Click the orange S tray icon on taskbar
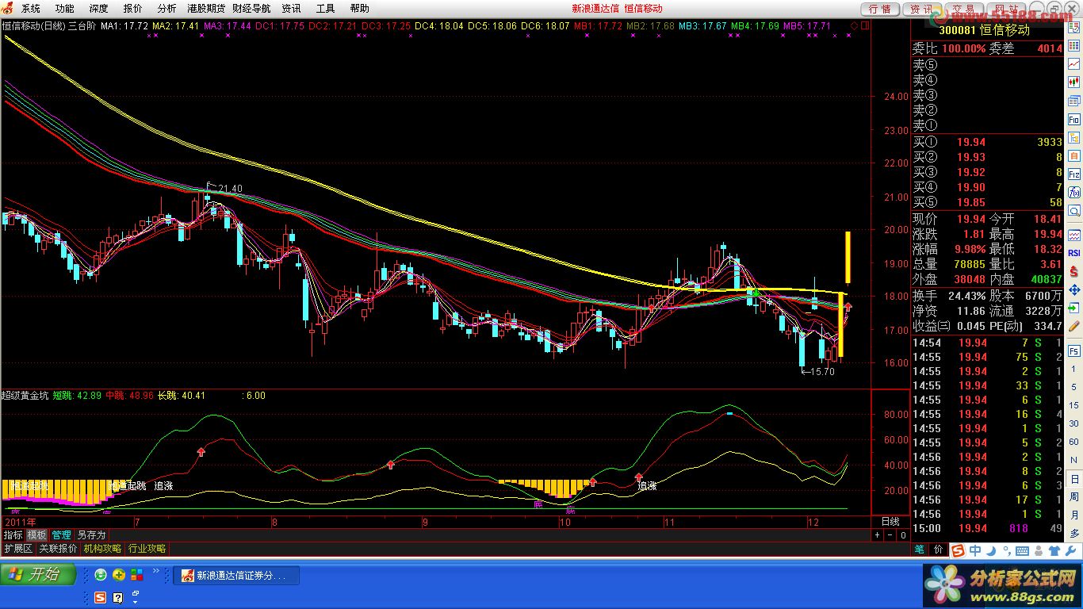Viewport: 1083px width, 609px height. click(101, 598)
